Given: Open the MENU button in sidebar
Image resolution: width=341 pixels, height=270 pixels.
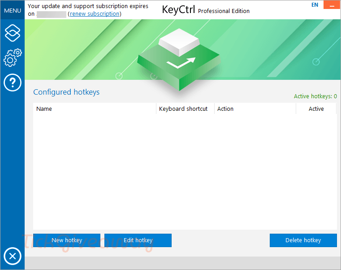Looking at the screenshot, I should coord(13,10).
